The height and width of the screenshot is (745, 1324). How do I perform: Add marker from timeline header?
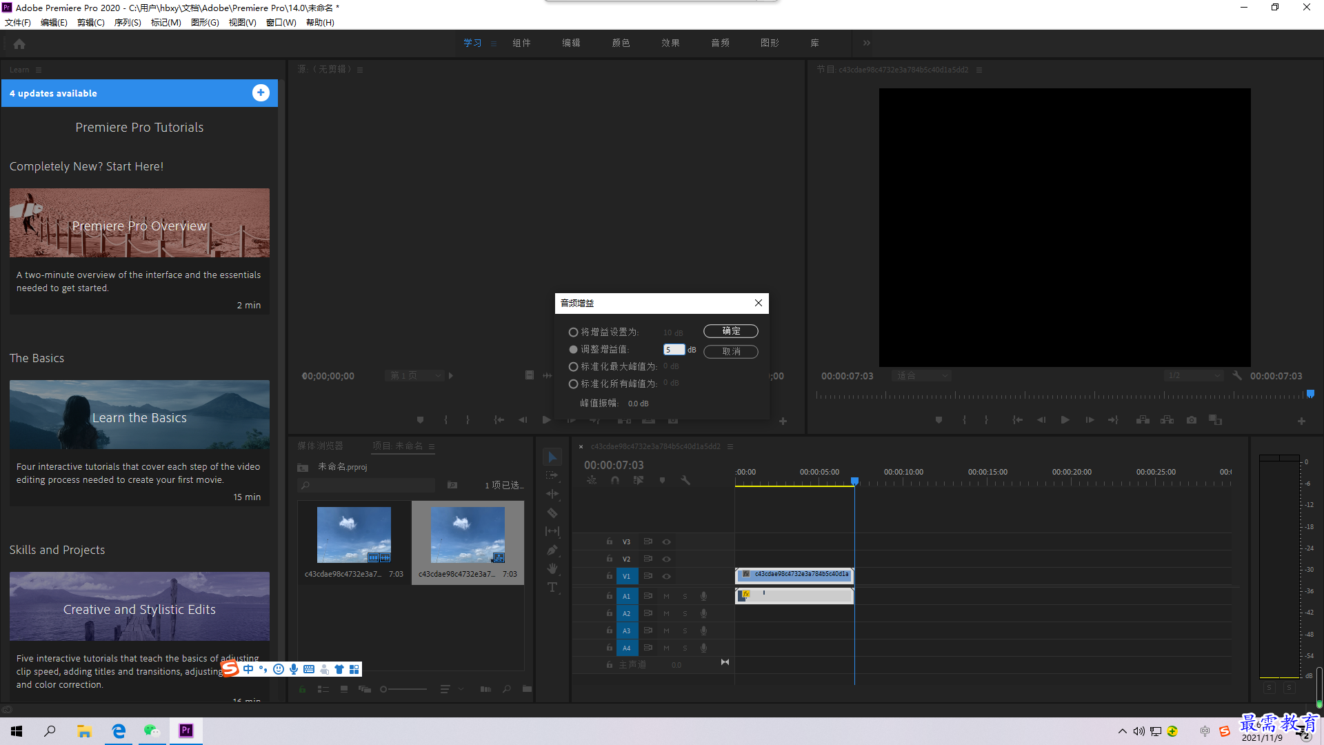(x=662, y=480)
